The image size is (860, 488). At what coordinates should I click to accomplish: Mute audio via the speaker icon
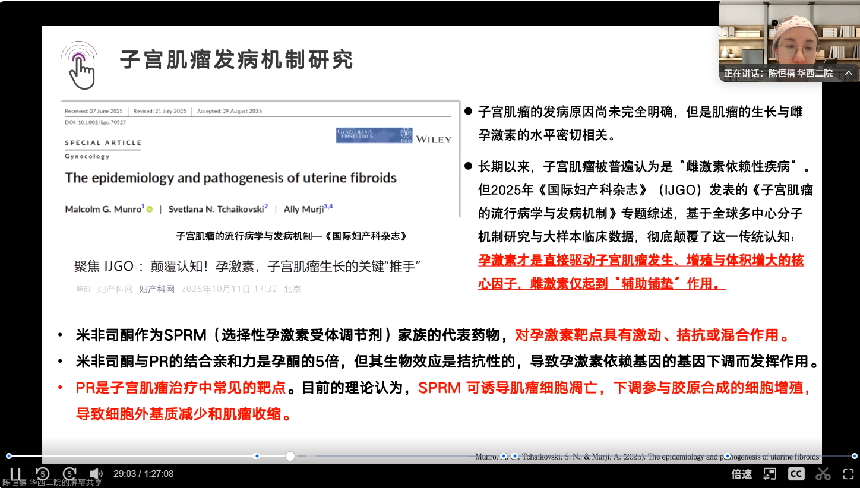[x=97, y=473]
